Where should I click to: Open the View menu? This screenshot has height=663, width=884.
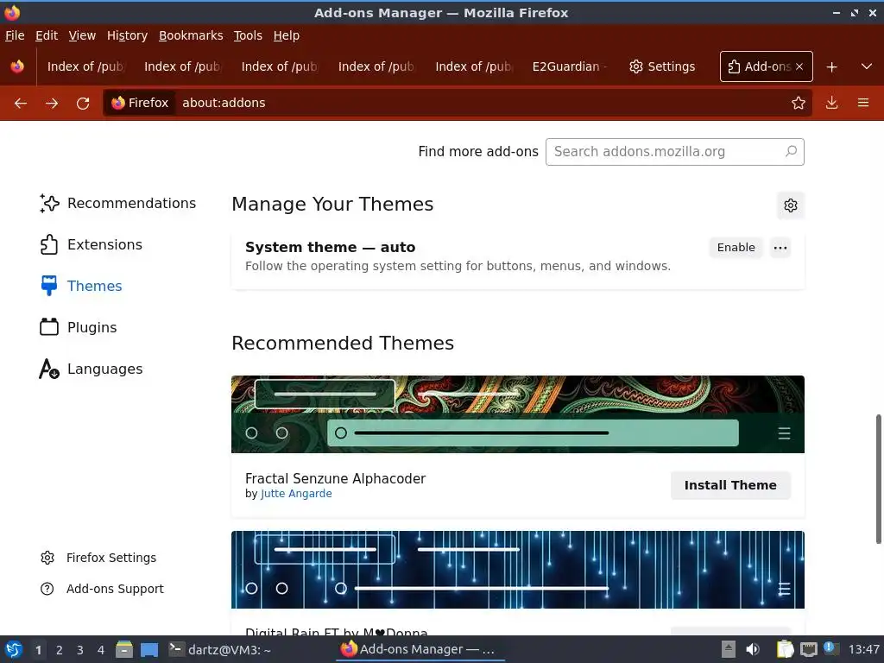[x=82, y=35]
